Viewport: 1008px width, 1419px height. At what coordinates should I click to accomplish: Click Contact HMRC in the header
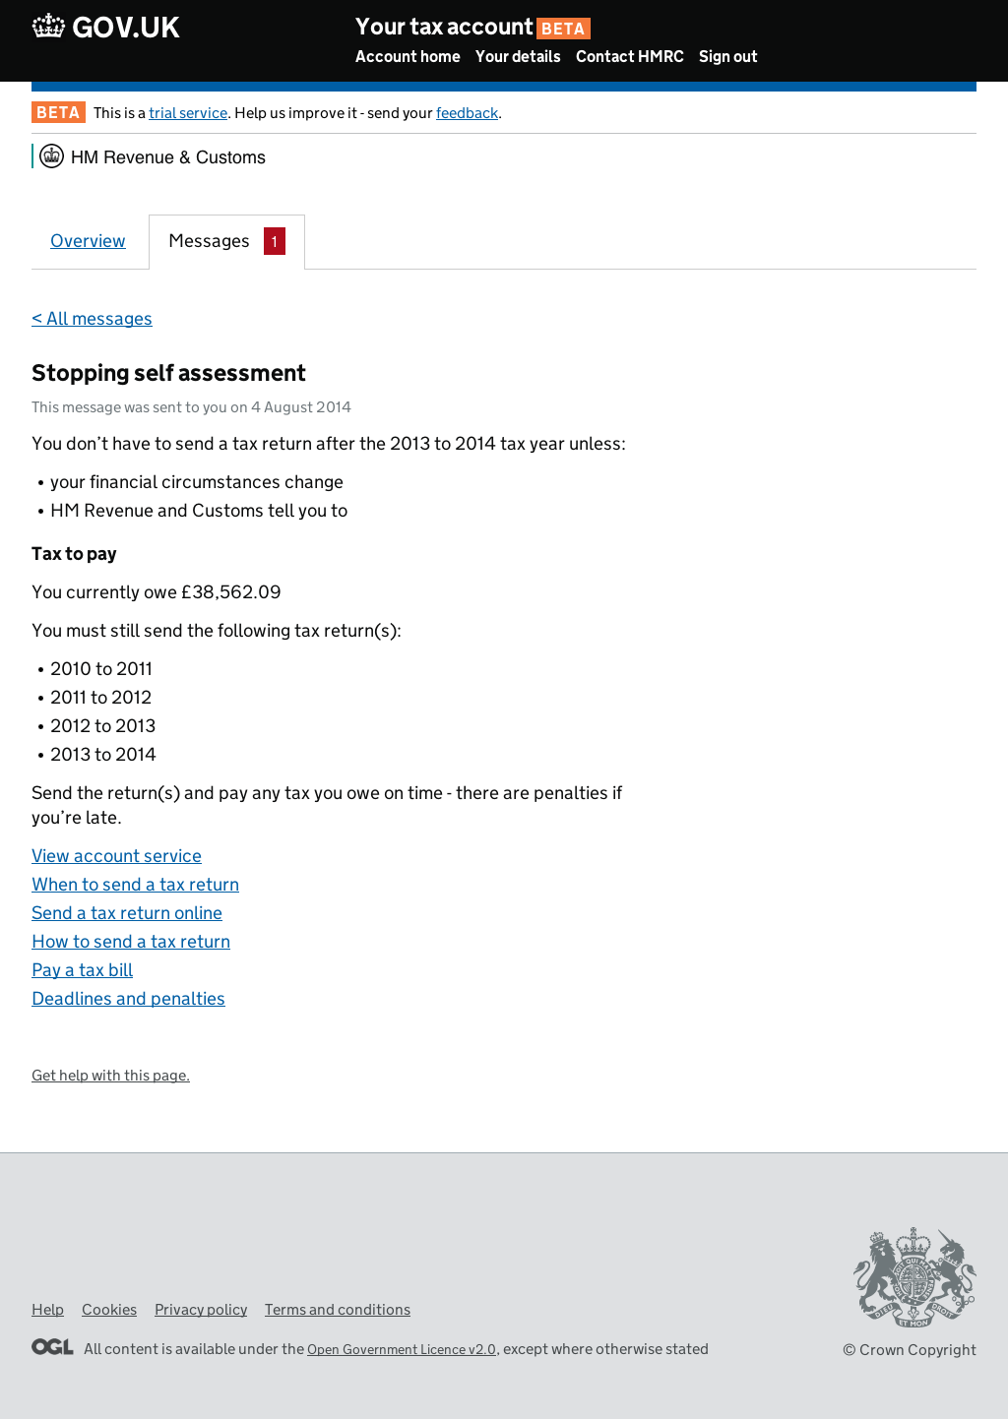tap(630, 57)
